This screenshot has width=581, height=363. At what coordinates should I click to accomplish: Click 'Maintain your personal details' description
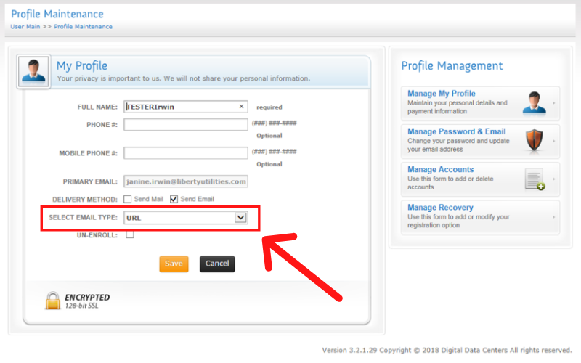point(458,107)
